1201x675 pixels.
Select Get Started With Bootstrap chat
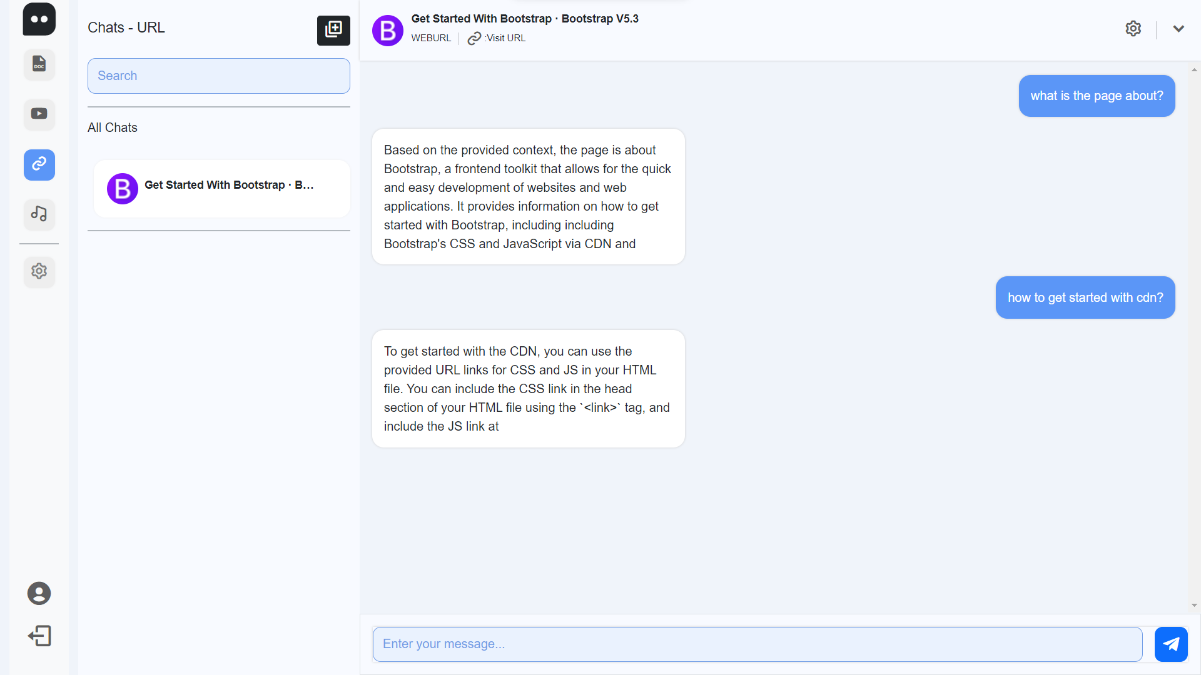[x=221, y=189]
